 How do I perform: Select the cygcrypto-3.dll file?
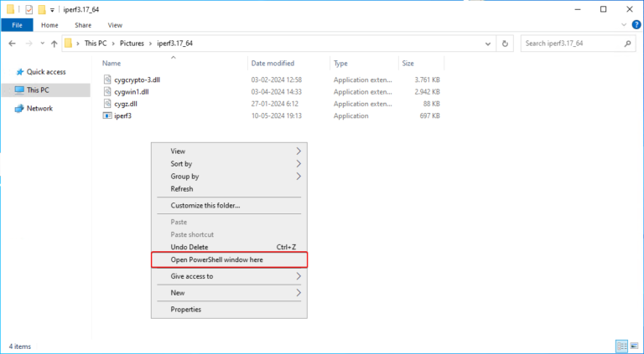click(138, 80)
